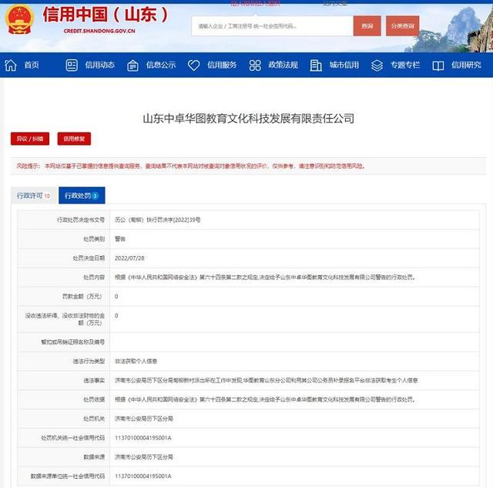
Task: Click the company name heading
Action: tap(248, 119)
